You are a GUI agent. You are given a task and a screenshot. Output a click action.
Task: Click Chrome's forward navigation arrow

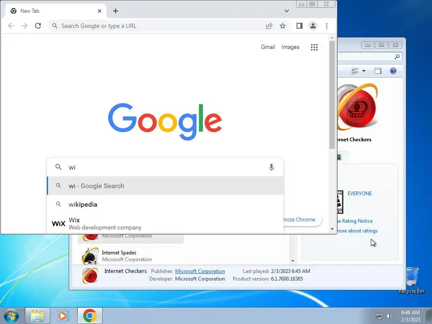click(x=24, y=26)
